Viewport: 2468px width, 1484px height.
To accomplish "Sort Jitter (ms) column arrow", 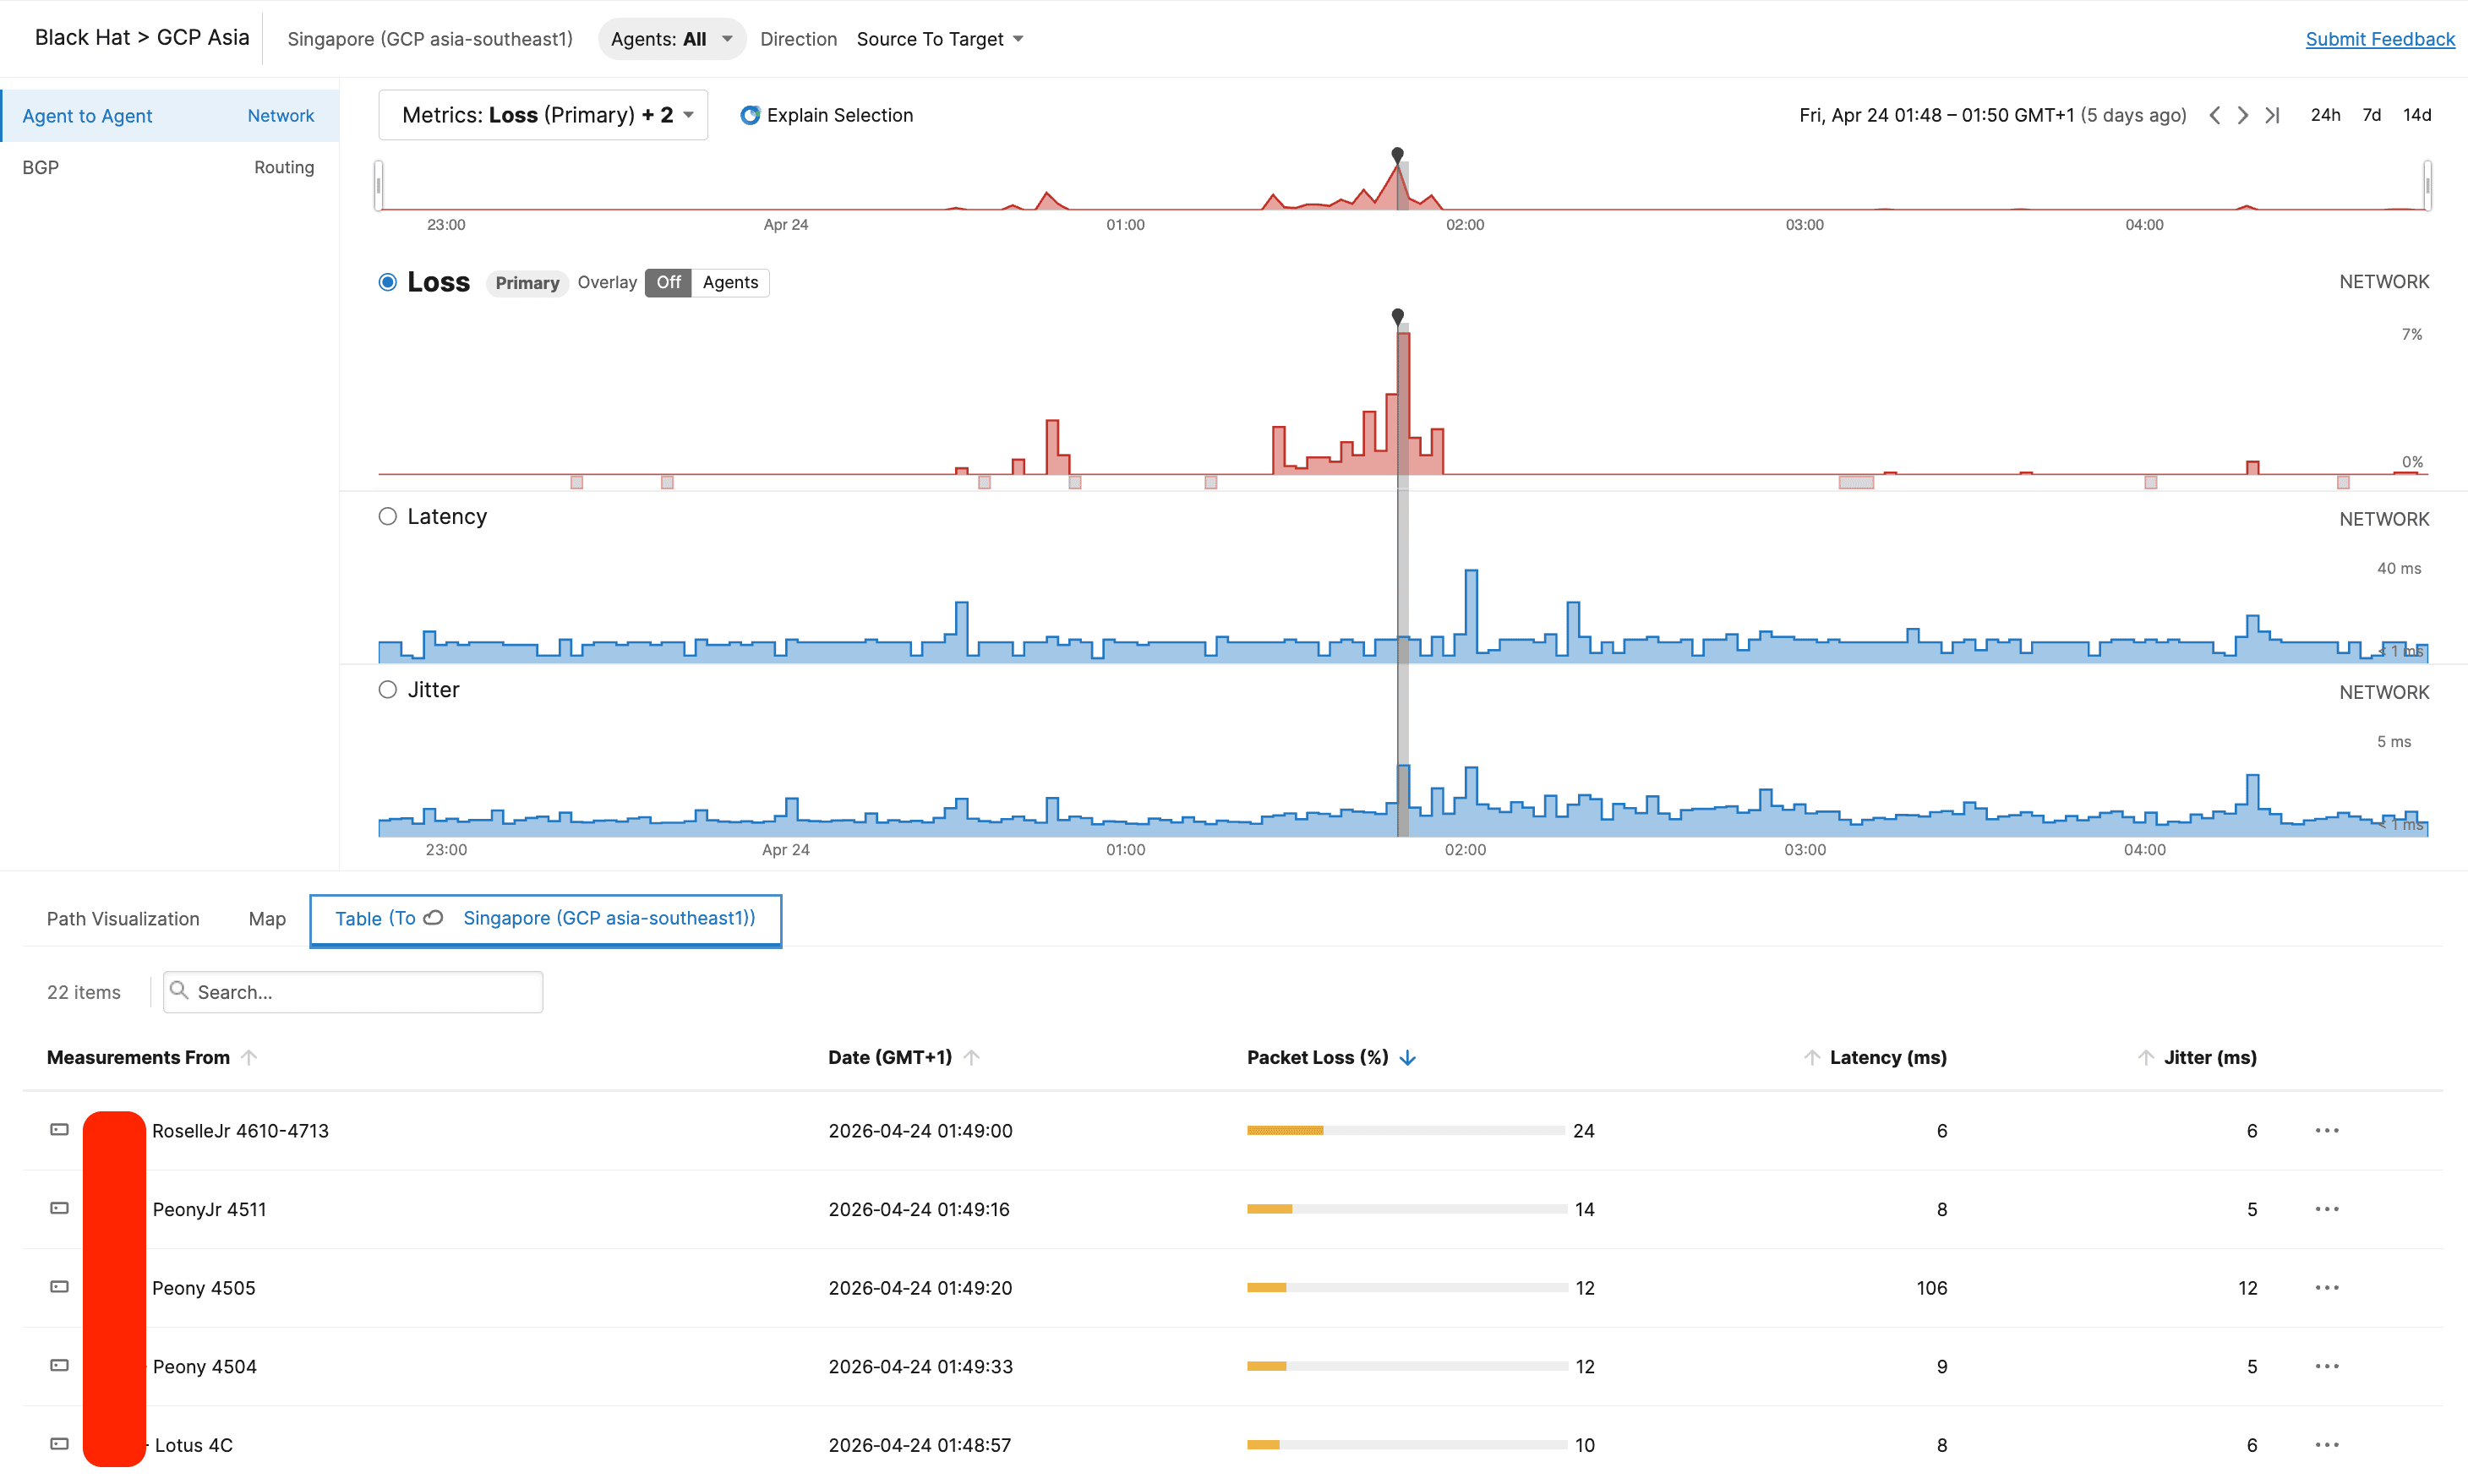I will point(2145,1057).
